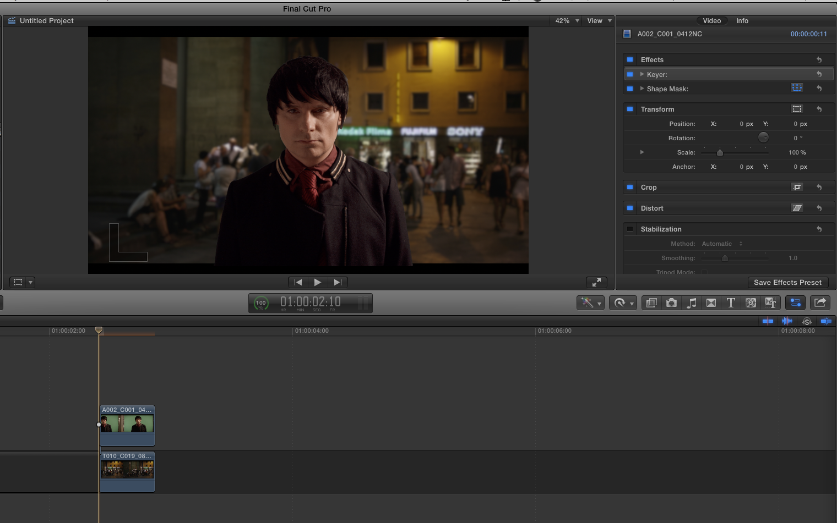The image size is (837, 523).
Task: Click Save Effects Preset
Action: click(x=787, y=282)
